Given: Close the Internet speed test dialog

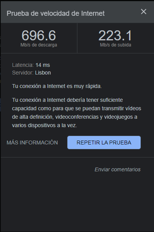Looking at the screenshot, I should tap(144, 12).
